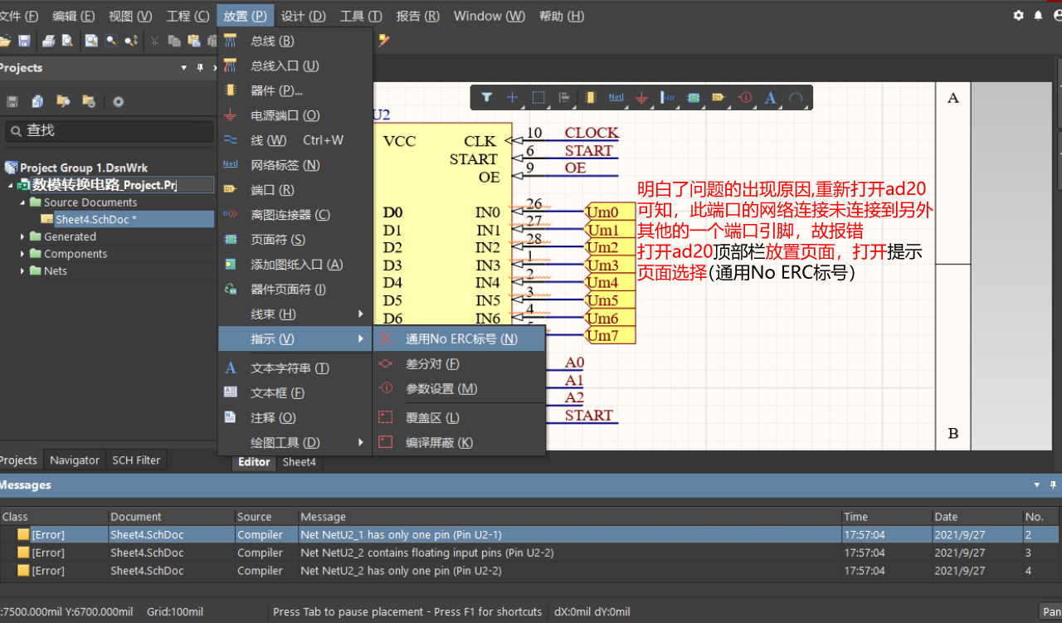Image resolution: width=1062 pixels, height=623 pixels.
Task: Choose 电源端口 (O) from Place menu
Action: [295, 115]
